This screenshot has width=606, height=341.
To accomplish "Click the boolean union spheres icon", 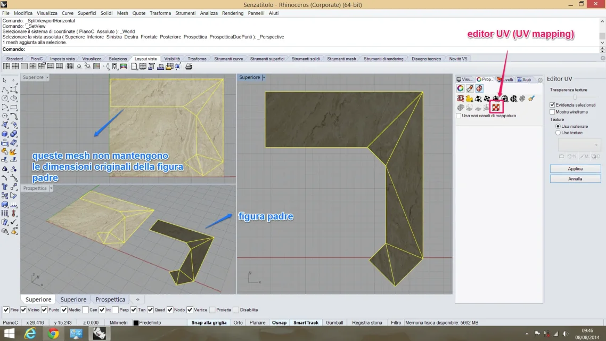I will [13, 134].
